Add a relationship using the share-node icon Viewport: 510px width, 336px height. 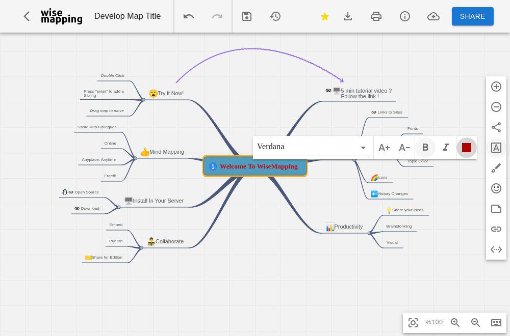pos(496,127)
